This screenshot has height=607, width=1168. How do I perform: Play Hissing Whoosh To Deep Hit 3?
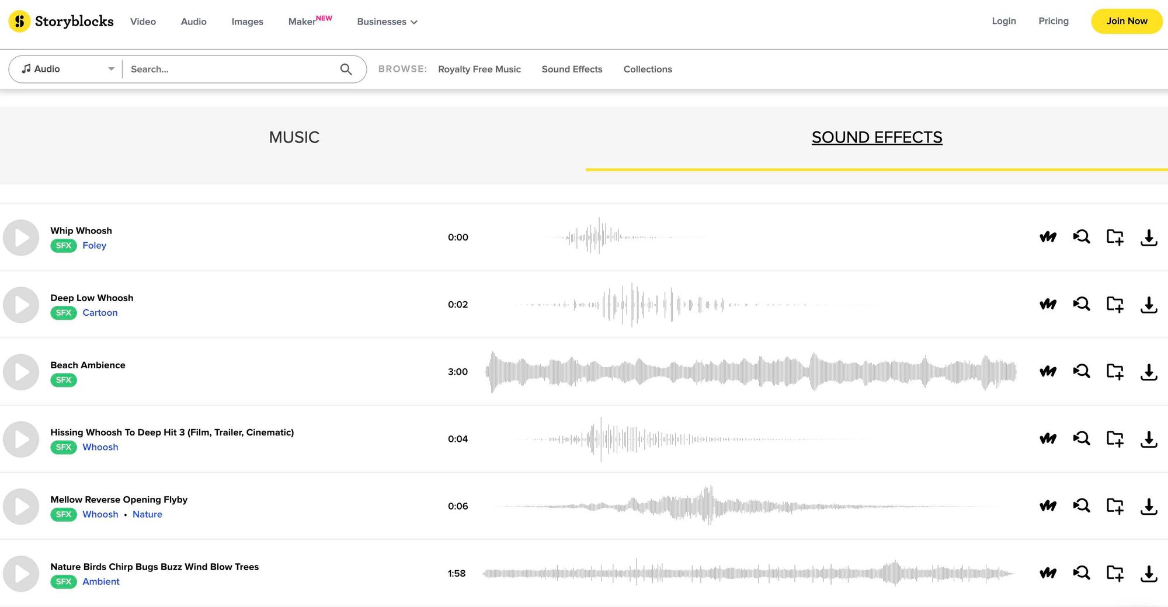coord(21,439)
